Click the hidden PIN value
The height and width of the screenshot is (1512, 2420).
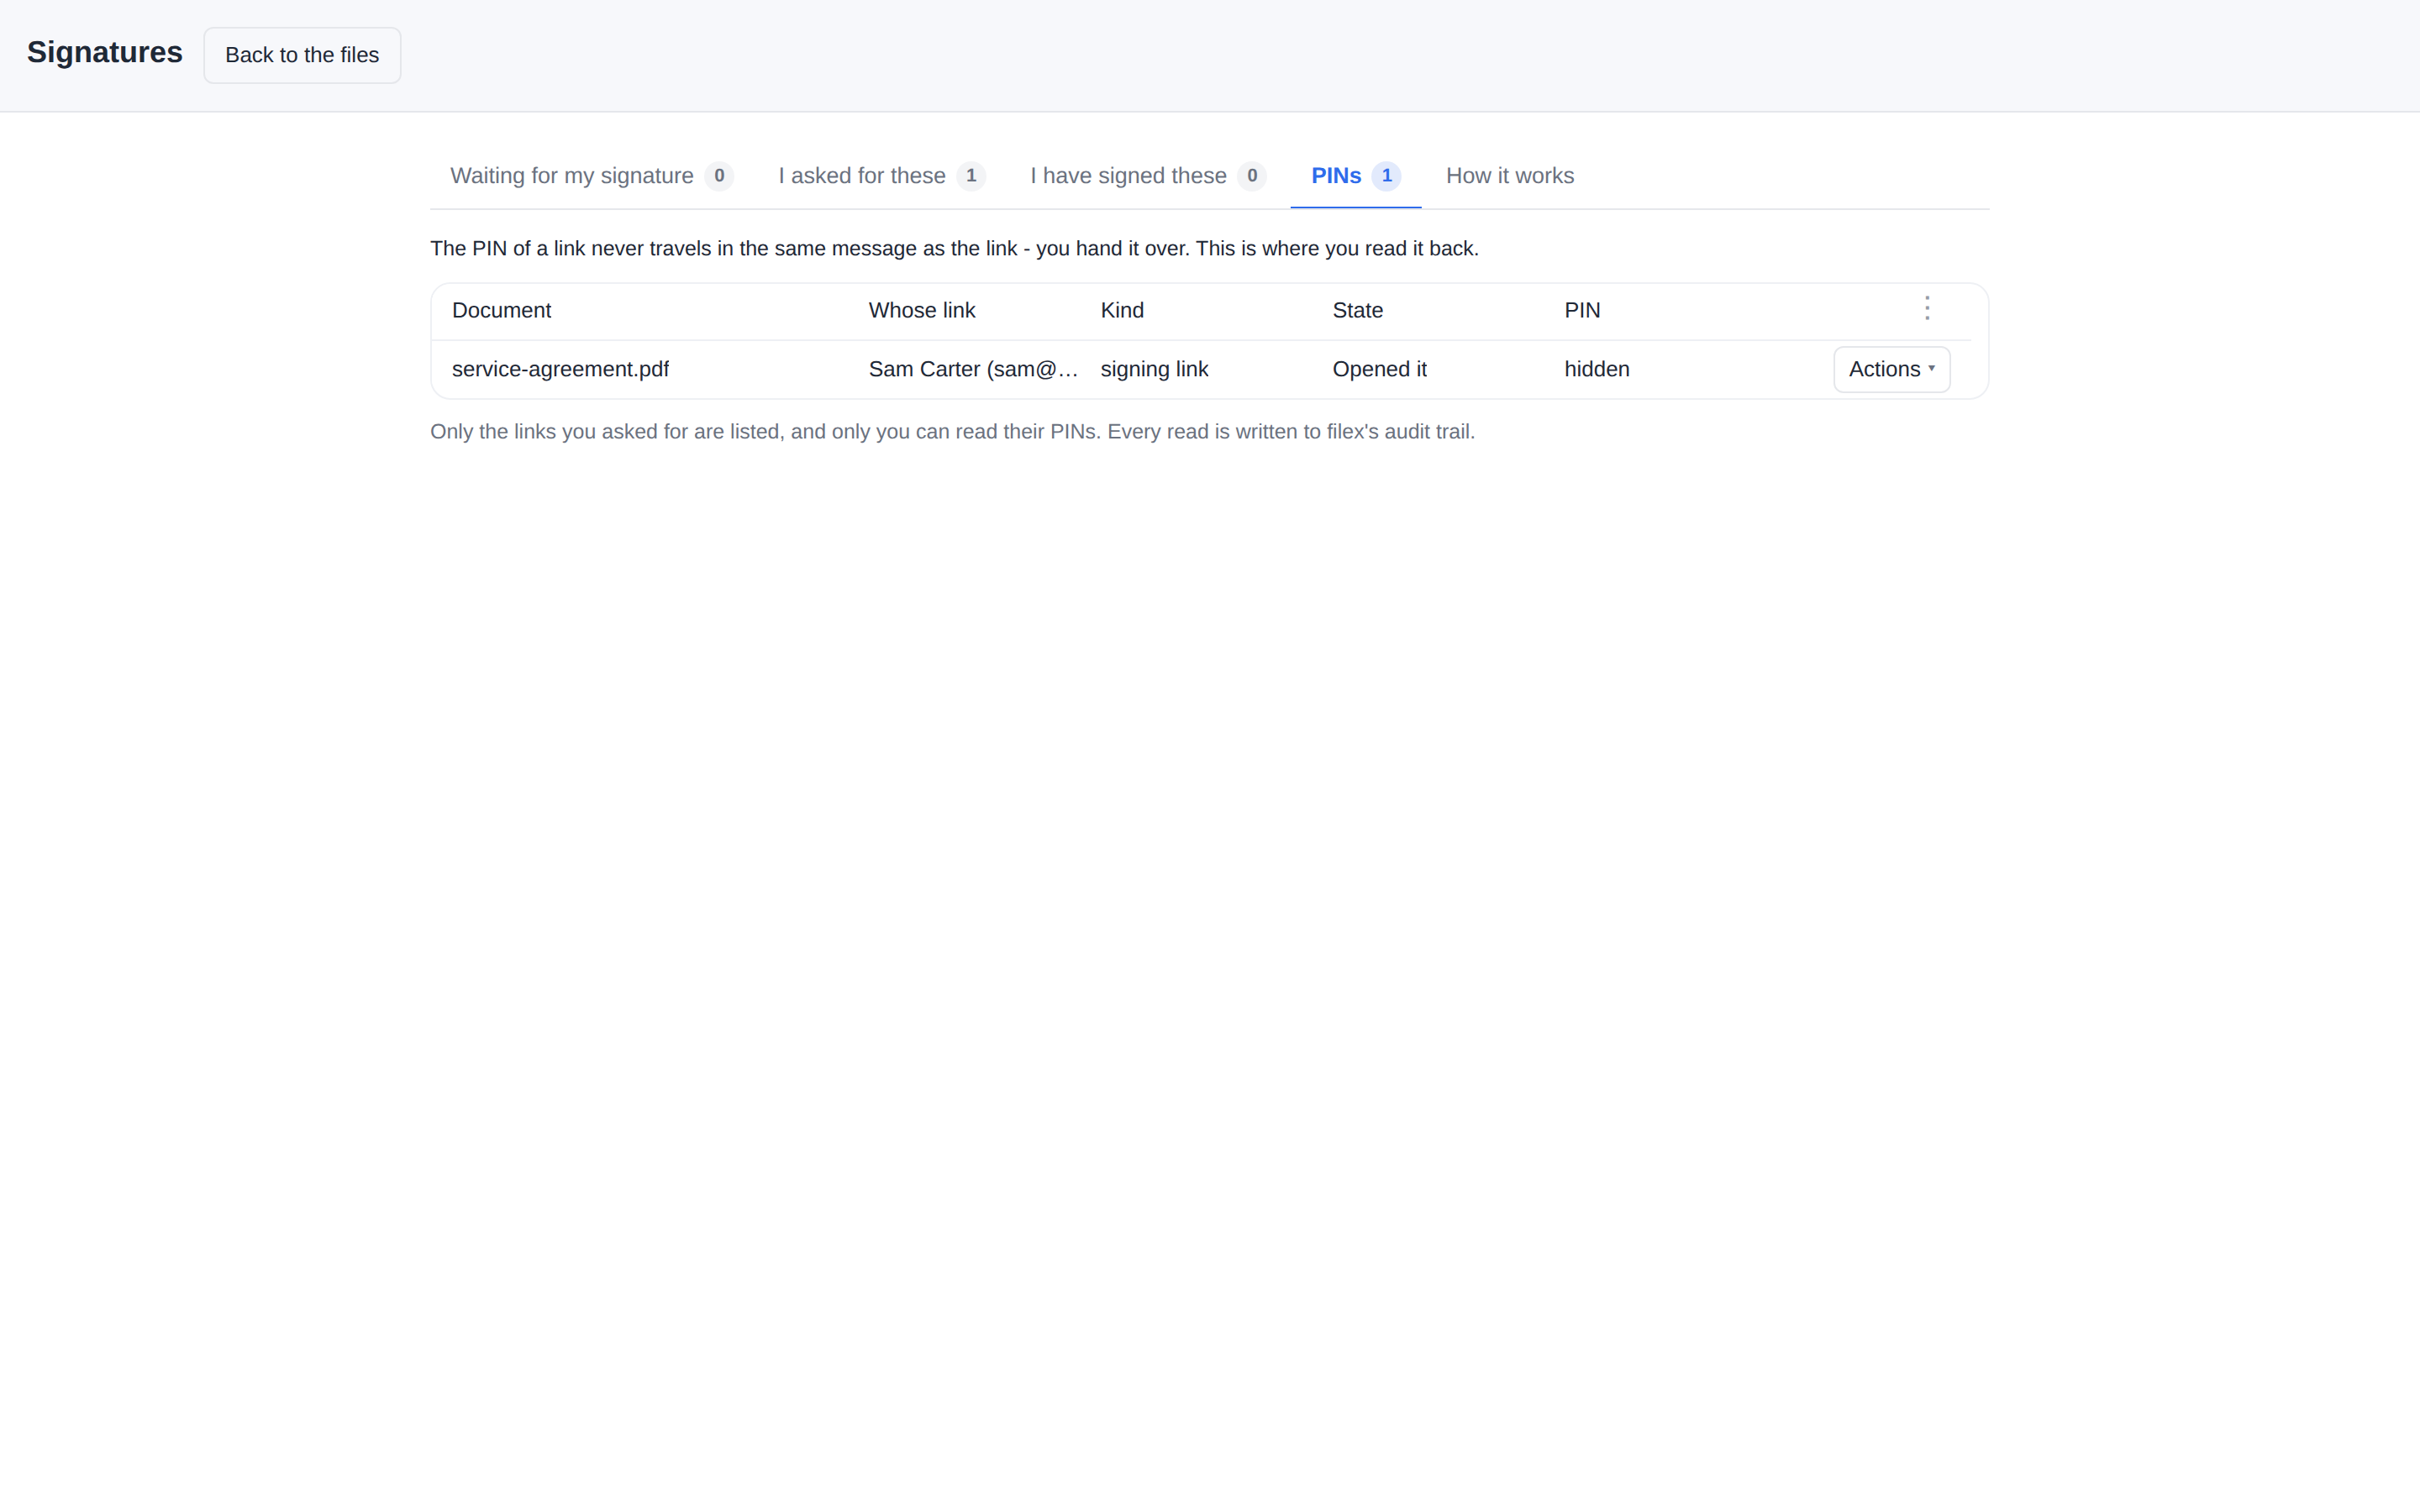pos(1596,369)
